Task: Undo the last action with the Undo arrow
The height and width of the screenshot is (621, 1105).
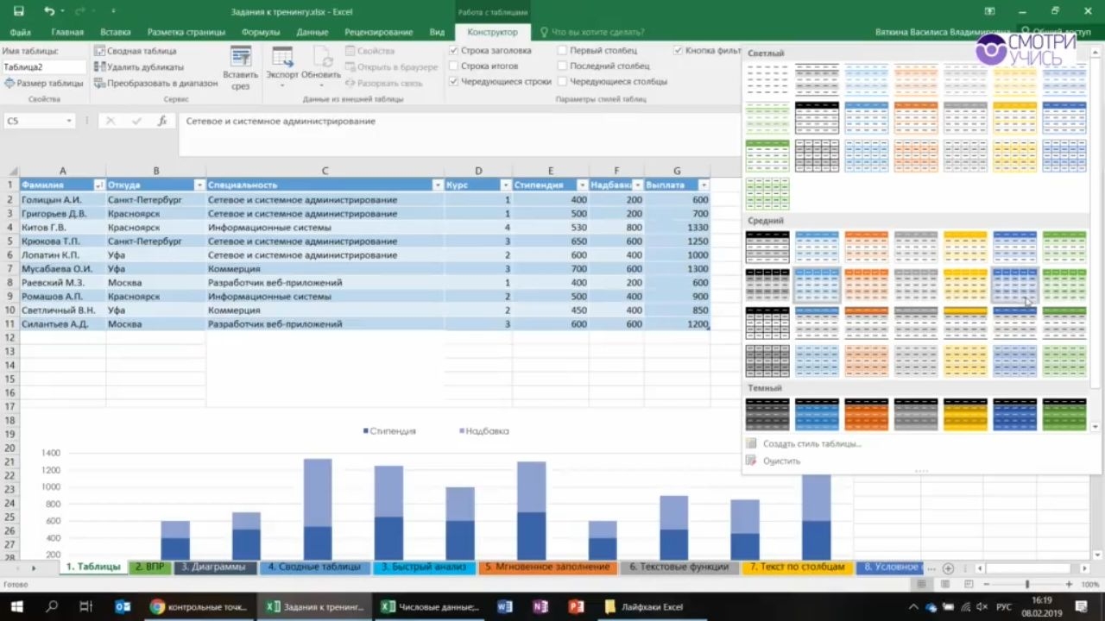Action: (49, 11)
